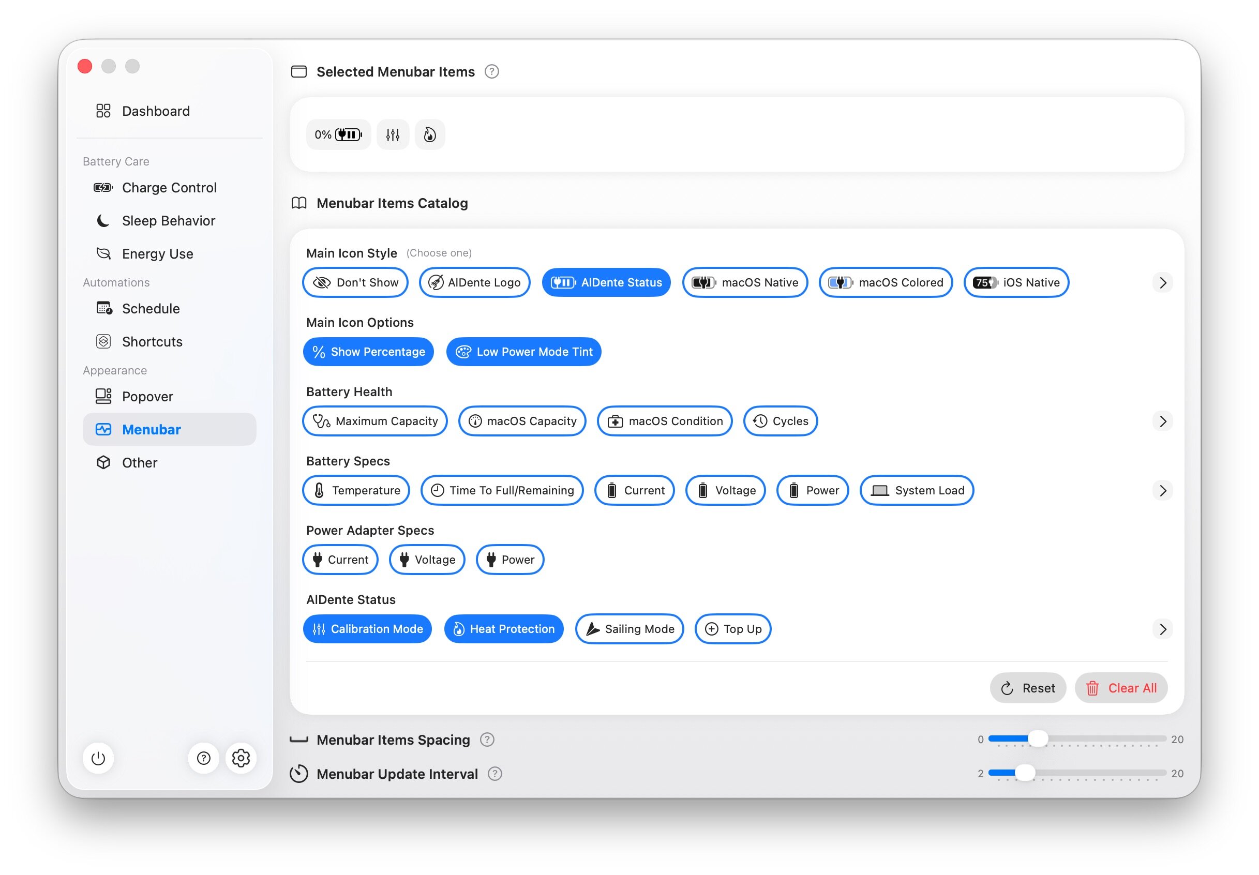The width and height of the screenshot is (1259, 875).
Task: Choose macOS Colored icon style
Action: [x=886, y=282]
